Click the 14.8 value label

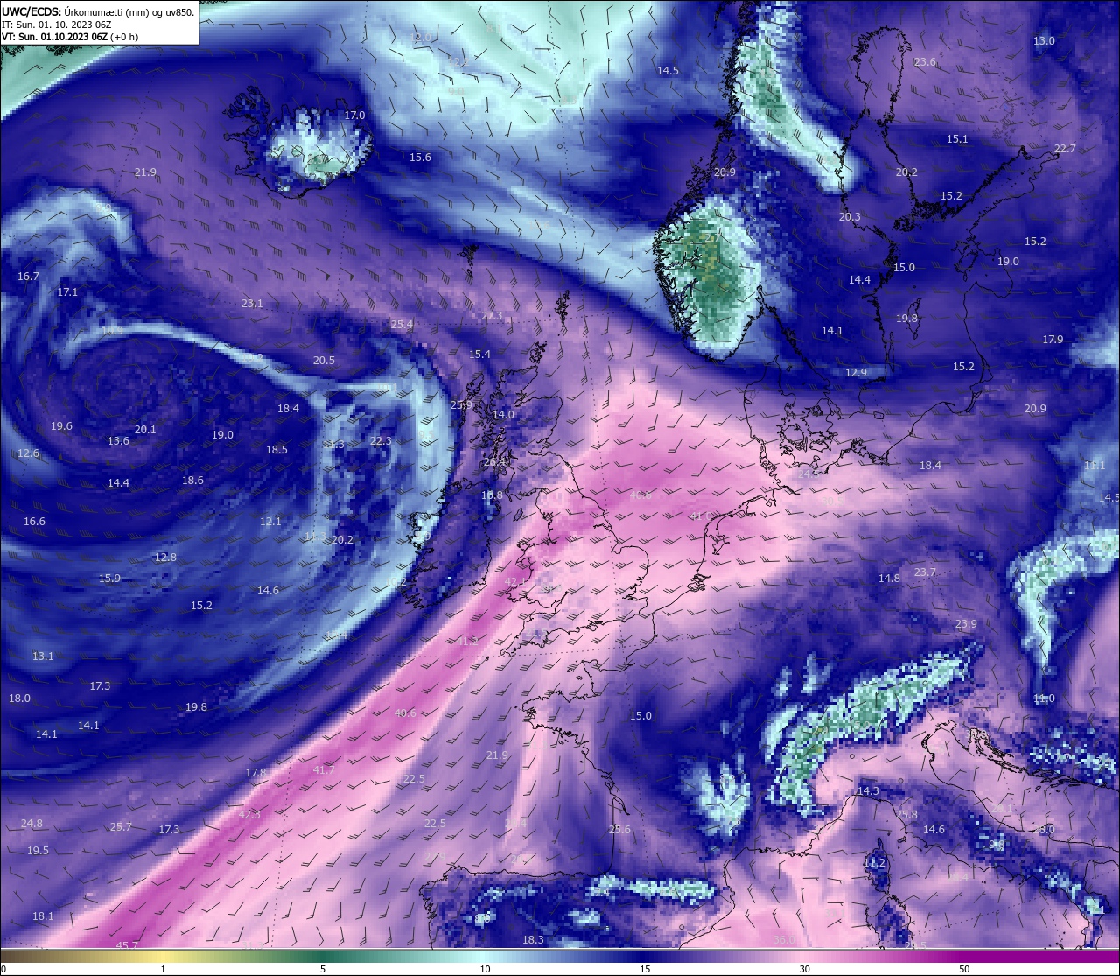point(889,579)
